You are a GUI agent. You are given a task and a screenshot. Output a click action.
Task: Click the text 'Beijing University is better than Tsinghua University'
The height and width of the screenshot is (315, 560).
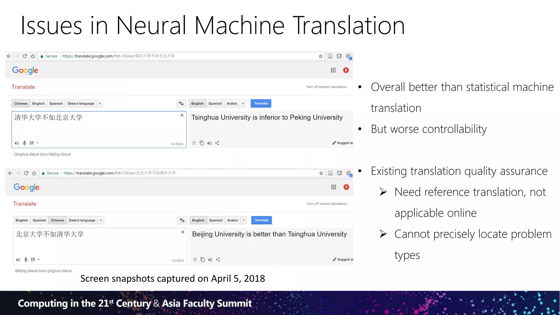click(x=269, y=234)
